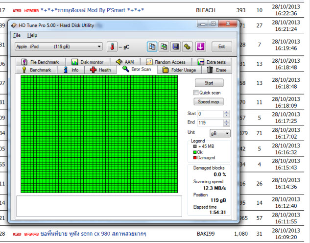Click the Speed map button
This screenshot has height=243, width=310.
pyautogui.click(x=209, y=102)
